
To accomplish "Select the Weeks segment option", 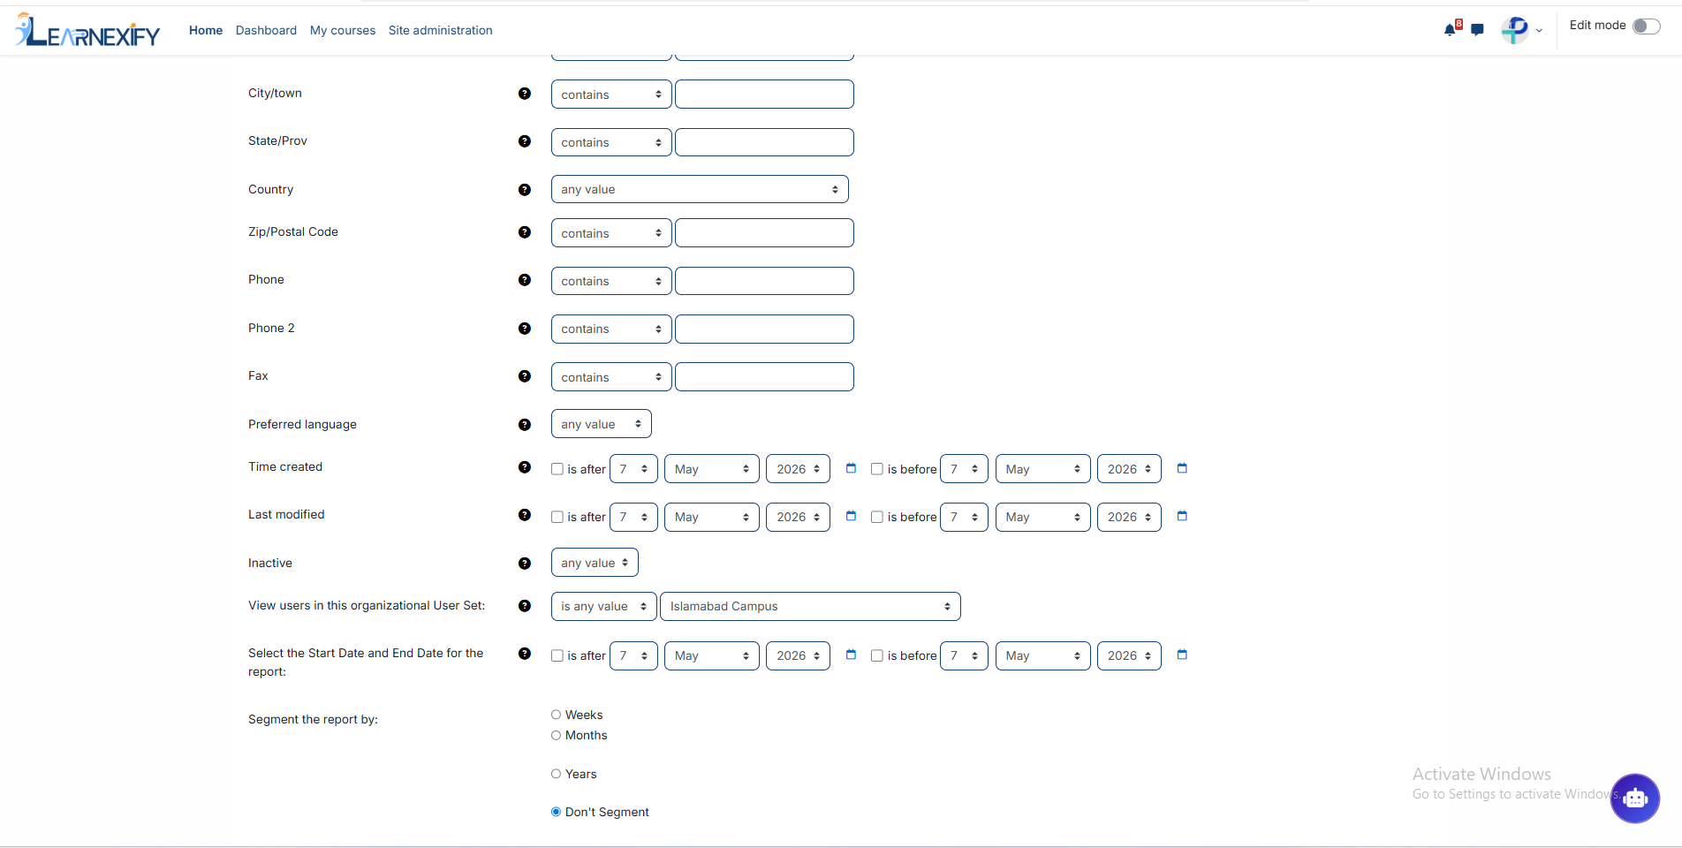I will (557, 715).
